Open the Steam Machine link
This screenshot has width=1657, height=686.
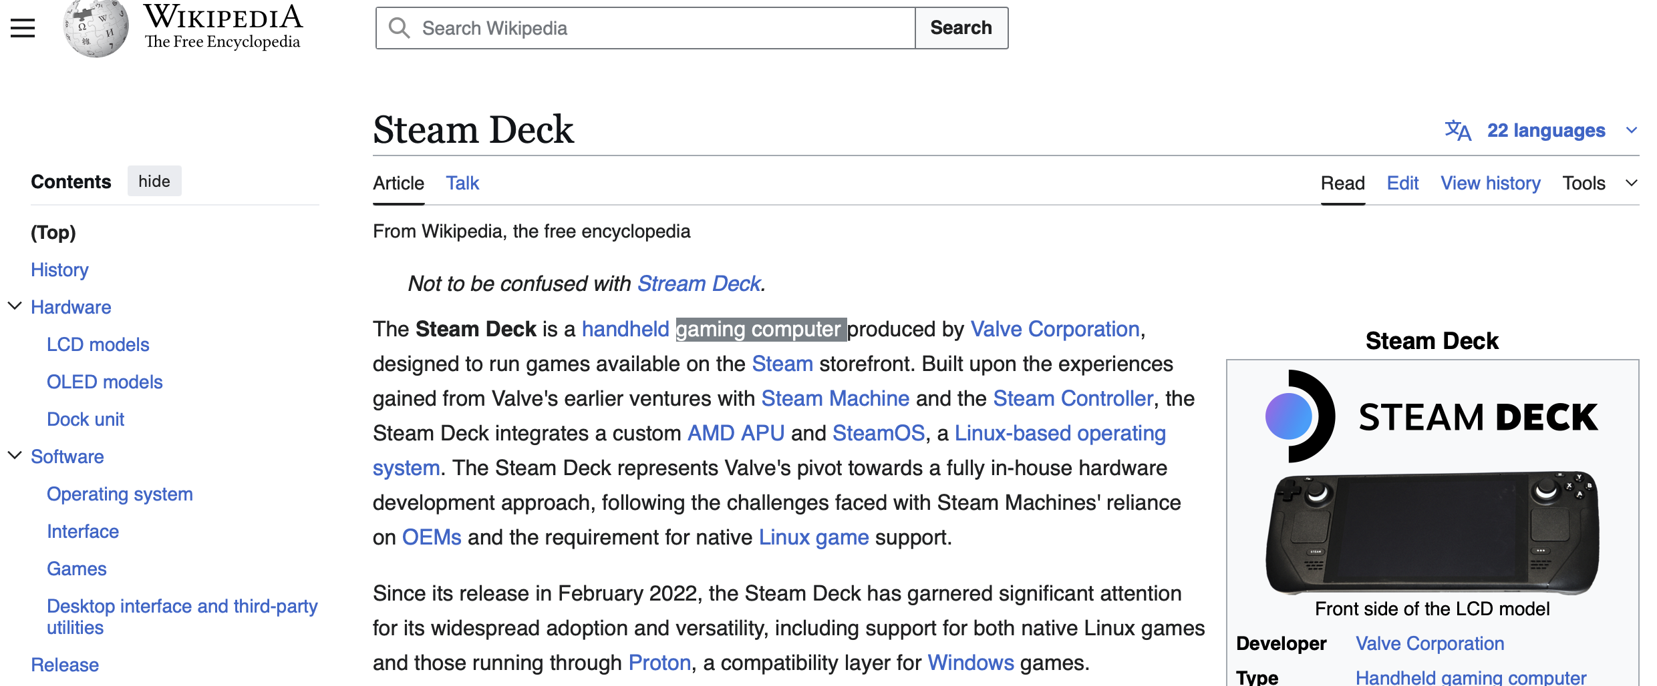[x=835, y=398]
